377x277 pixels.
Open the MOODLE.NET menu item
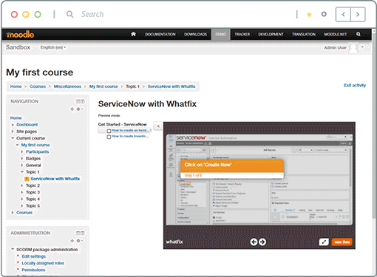(335, 34)
